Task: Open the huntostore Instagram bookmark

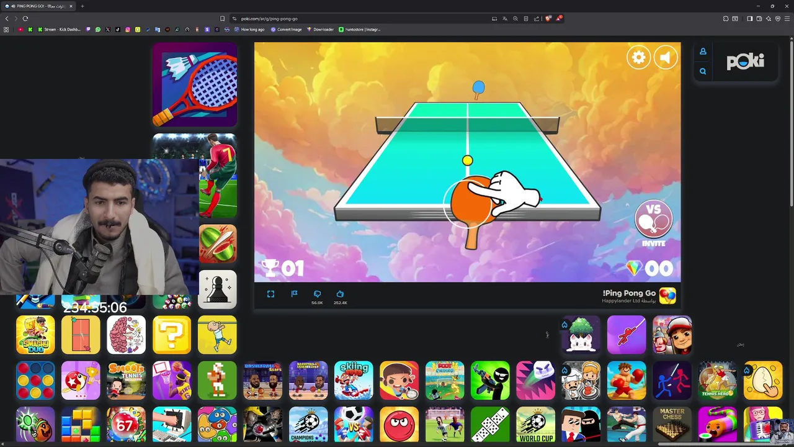Action: coord(360,29)
